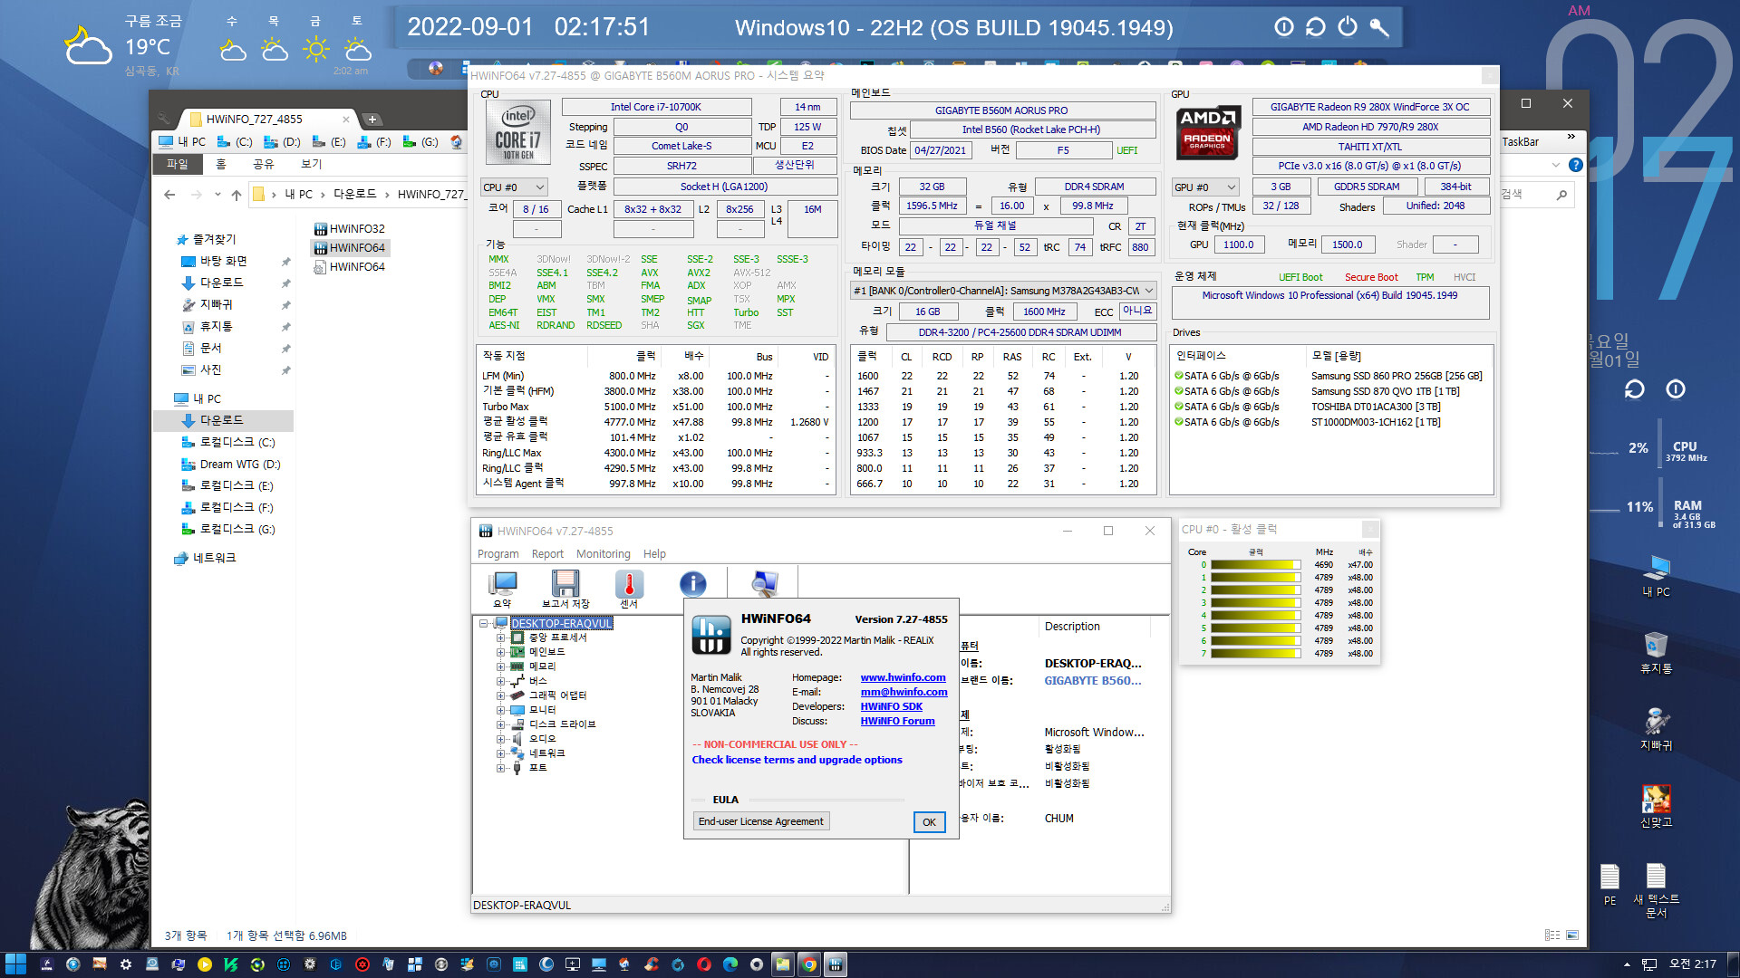
Task: Select the HWiNFO32 file in Explorer
Action: pos(349,229)
